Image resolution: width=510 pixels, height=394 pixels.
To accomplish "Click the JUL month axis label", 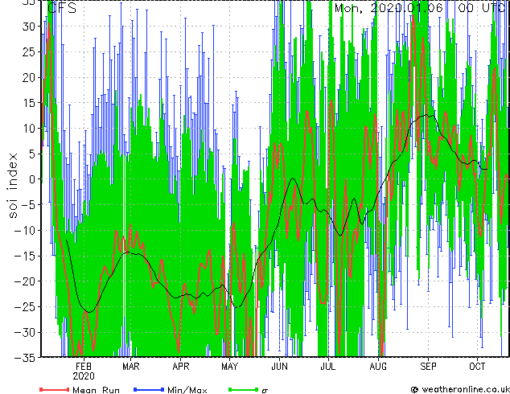I will [x=328, y=367].
